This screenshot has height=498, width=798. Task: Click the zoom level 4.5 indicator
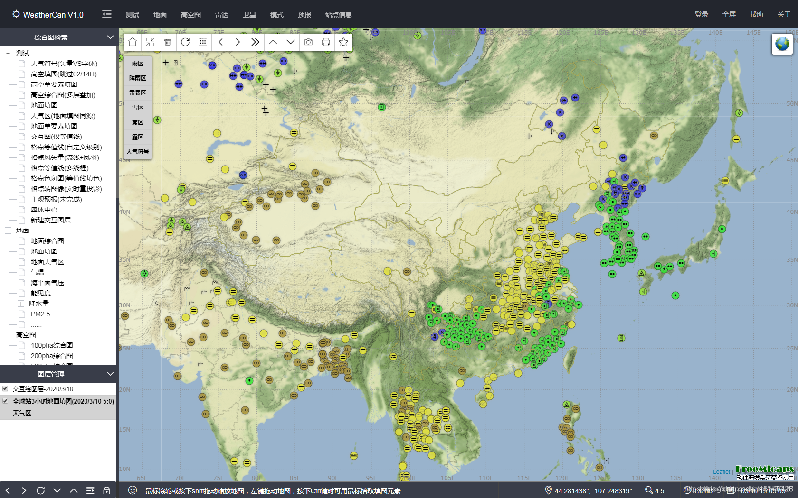click(655, 490)
